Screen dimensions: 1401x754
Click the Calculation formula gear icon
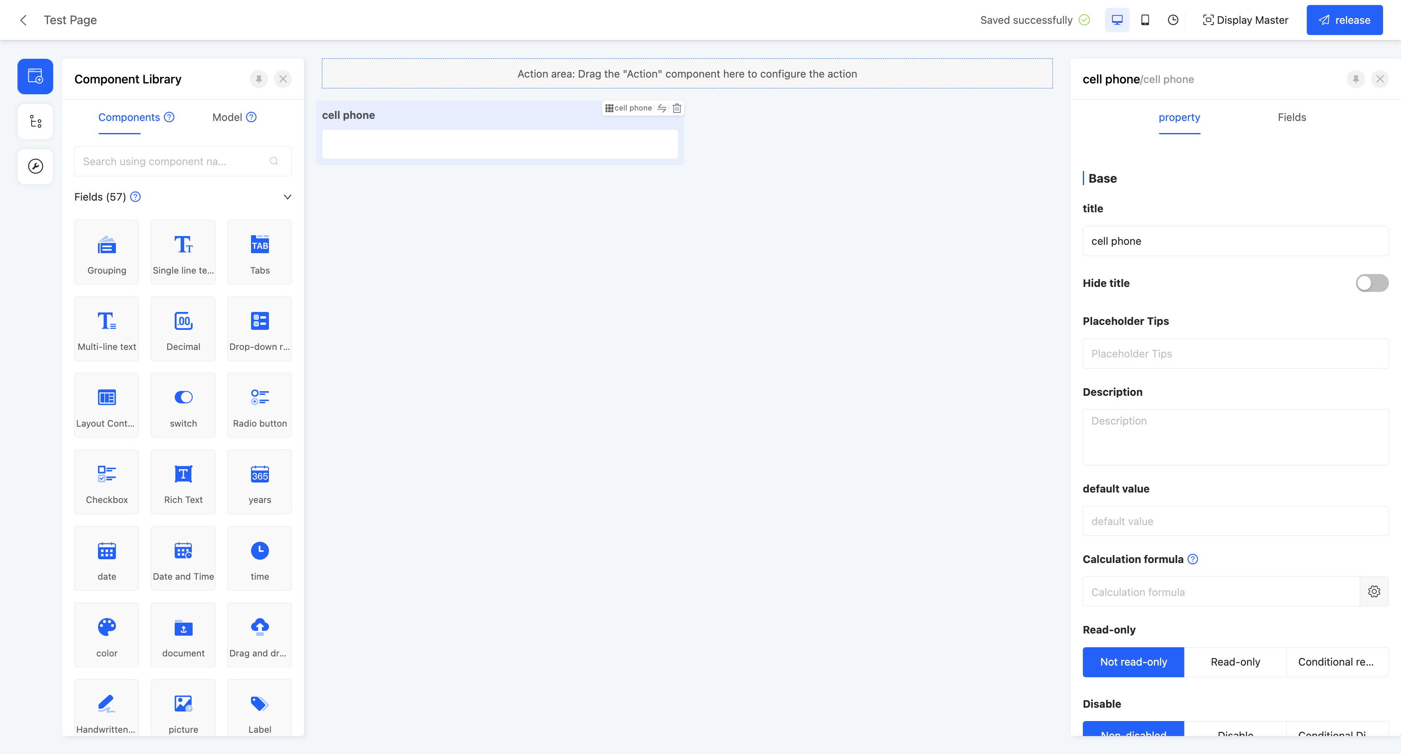click(x=1374, y=592)
